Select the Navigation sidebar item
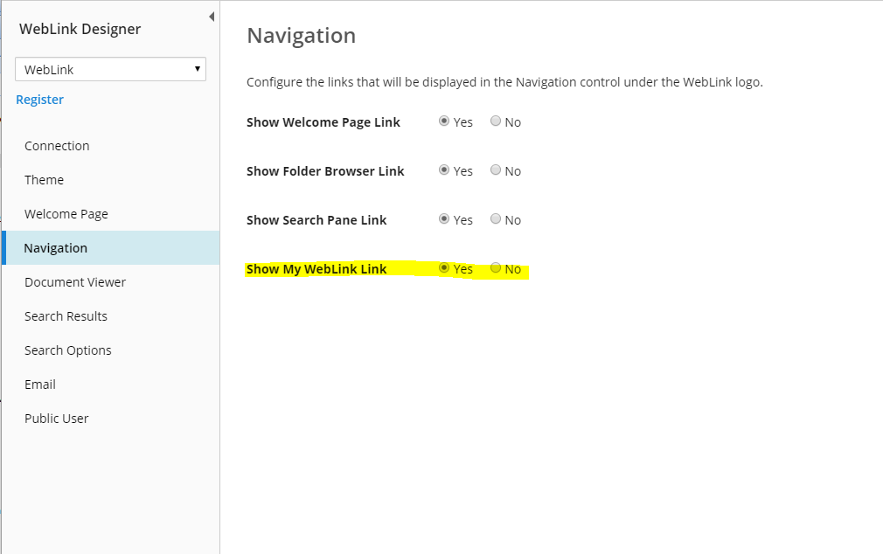This screenshot has width=883, height=554. point(111,247)
